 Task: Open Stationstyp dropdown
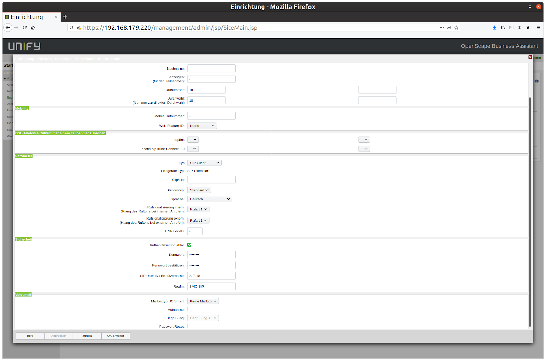tap(199, 190)
